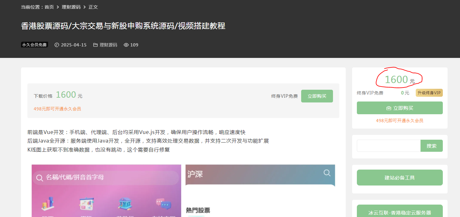The width and height of the screenshot is (460, 217).
Task: Open 理财源码 breadcrumb link
Action: [71, 7]
